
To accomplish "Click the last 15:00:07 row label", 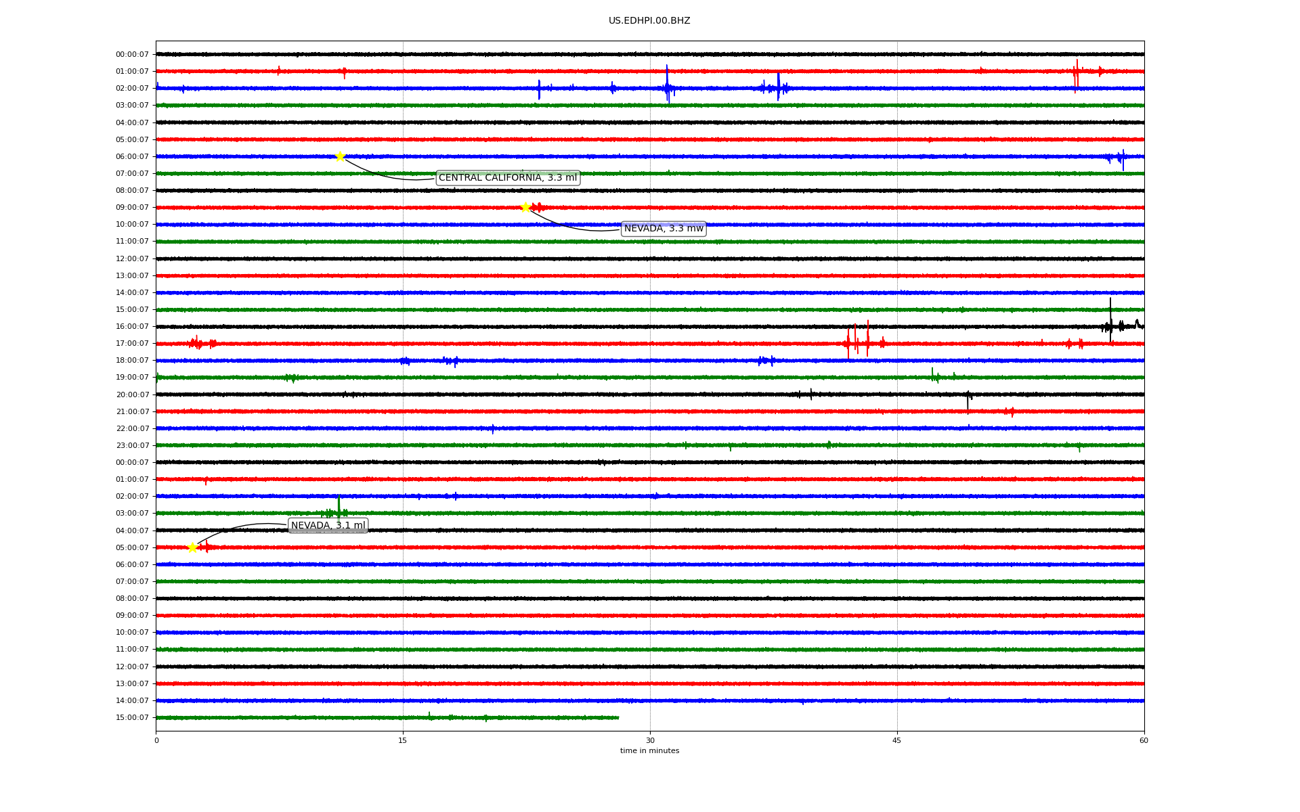I will coord(132,718).
